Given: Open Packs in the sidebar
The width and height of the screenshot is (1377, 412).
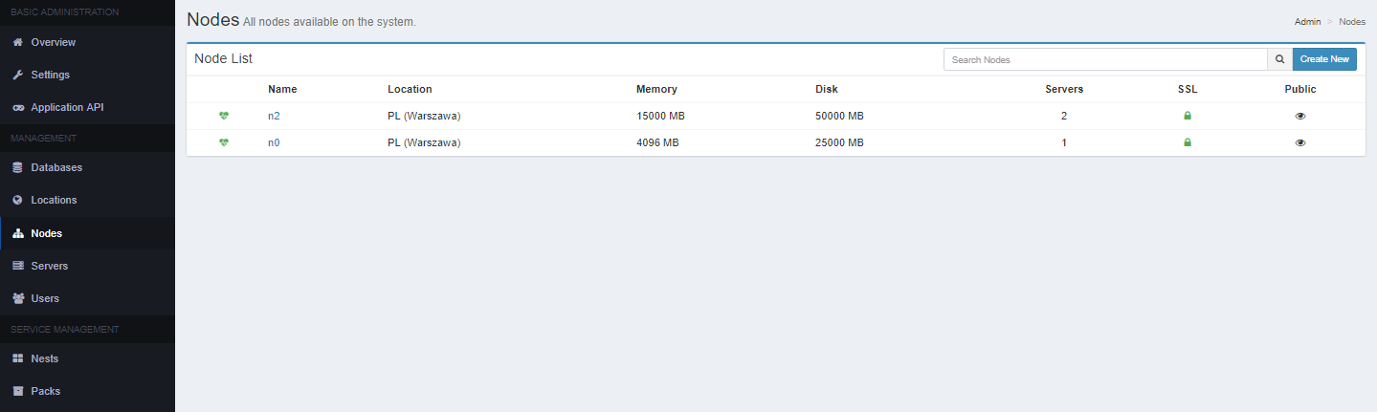Looking at the screenshot, I should 45,391.
